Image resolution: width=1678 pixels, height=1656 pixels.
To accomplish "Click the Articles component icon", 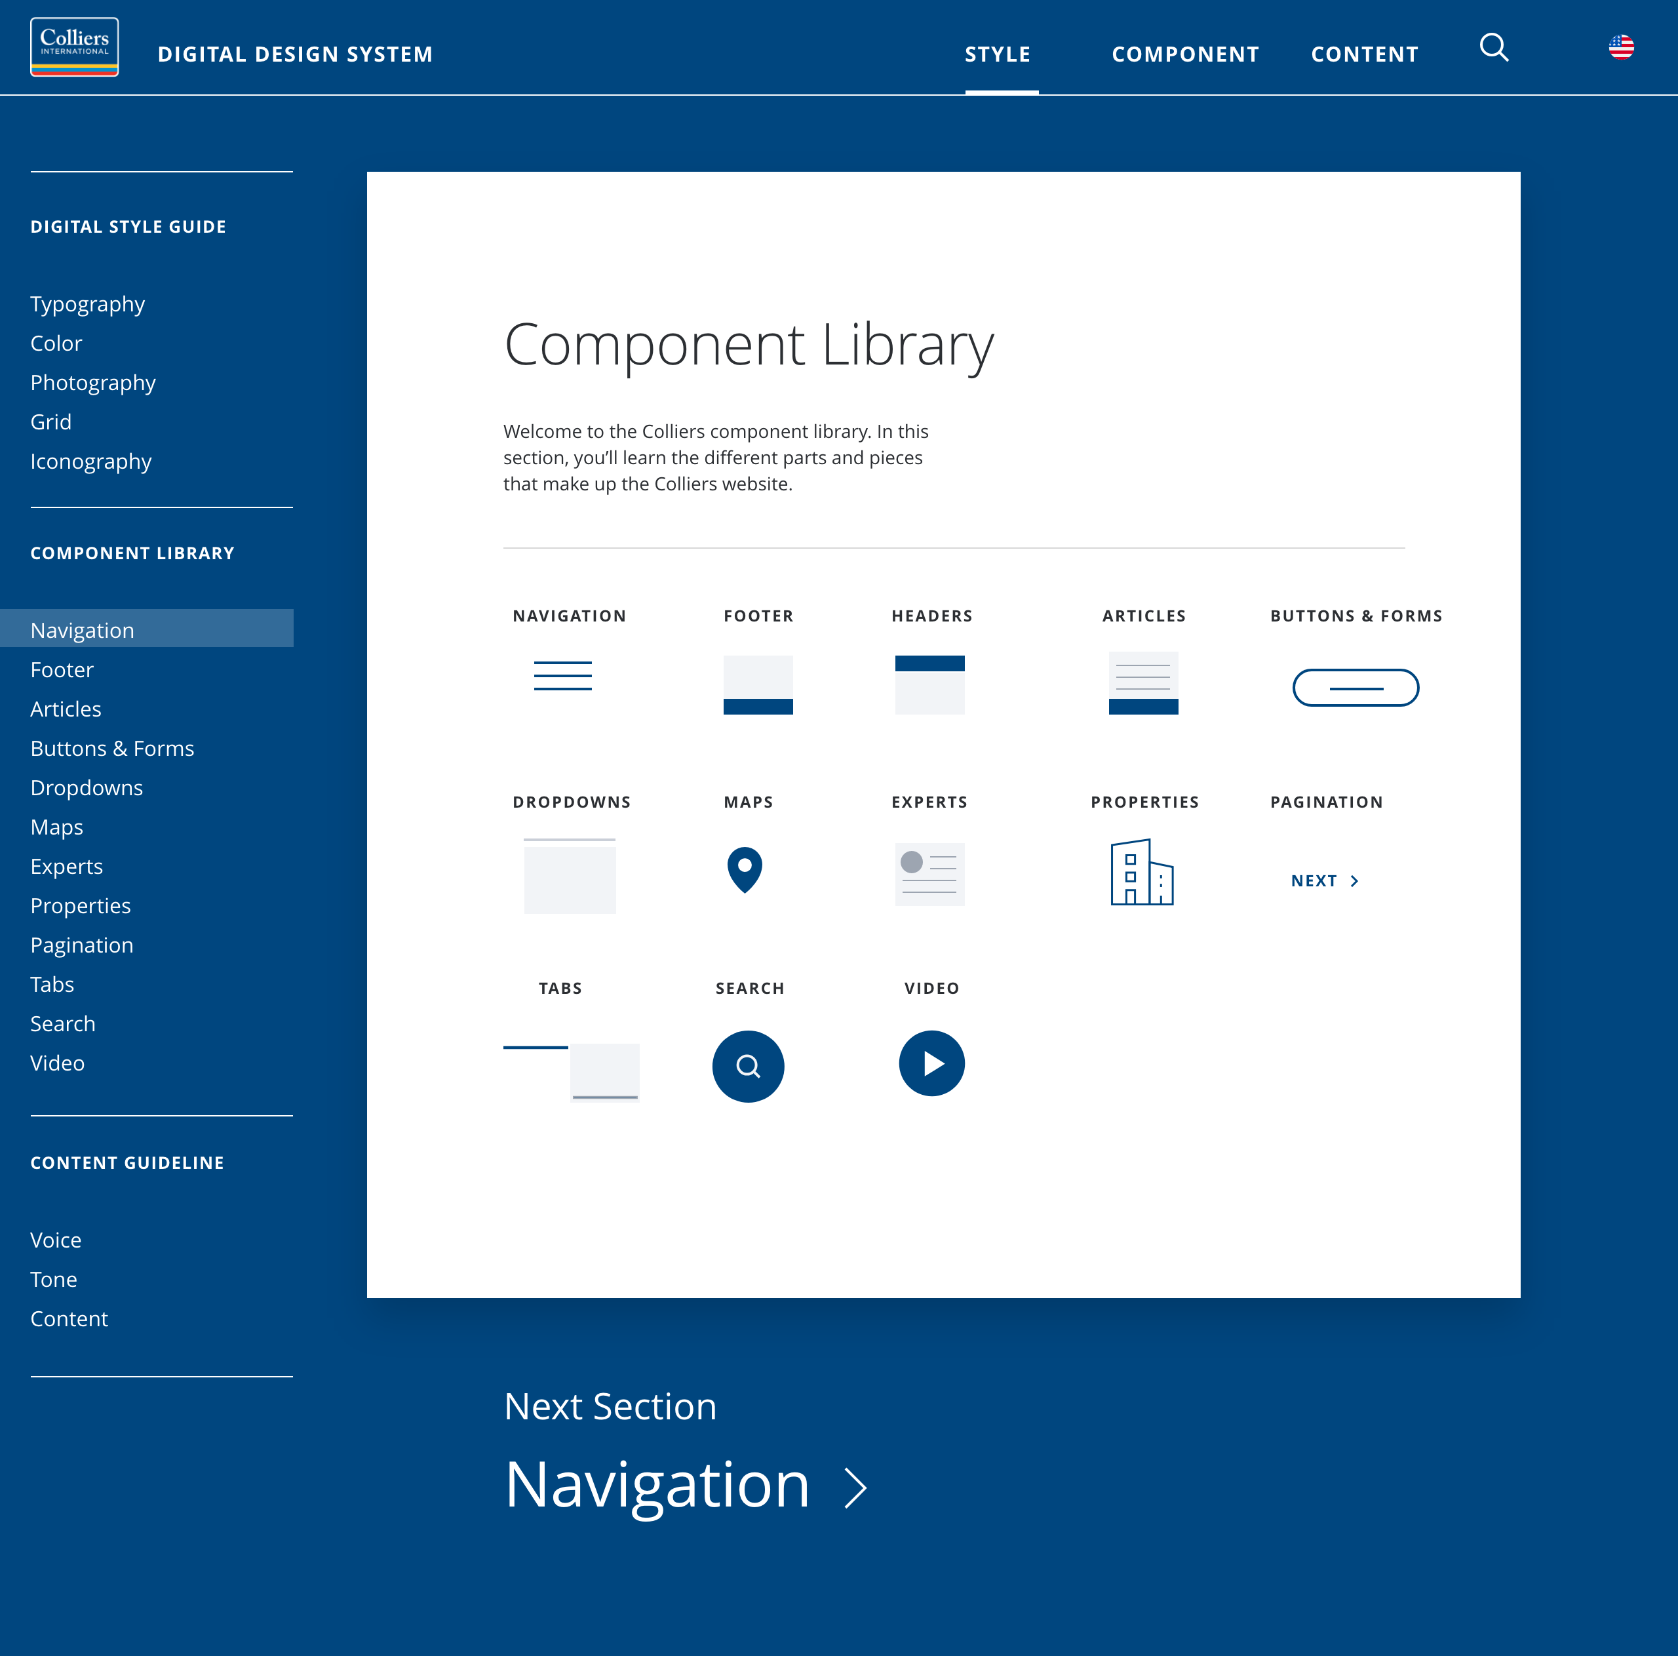I will click(x=1143, y=683).
